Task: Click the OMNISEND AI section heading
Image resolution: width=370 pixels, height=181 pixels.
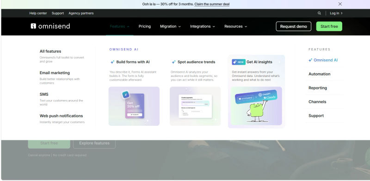Action: click(x=124, y=50)
